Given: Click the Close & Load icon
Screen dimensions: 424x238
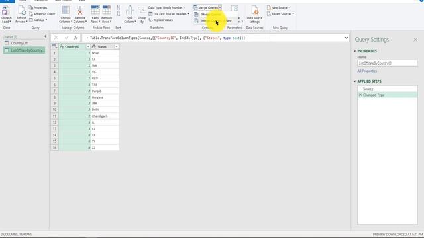Looking at the screenshot, I should point(5,11).
